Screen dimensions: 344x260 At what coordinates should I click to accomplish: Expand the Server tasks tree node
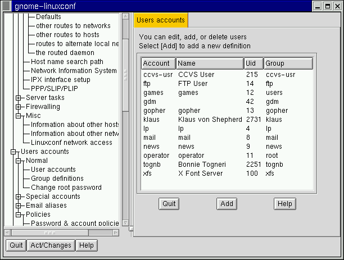click(x=19, y=98)
